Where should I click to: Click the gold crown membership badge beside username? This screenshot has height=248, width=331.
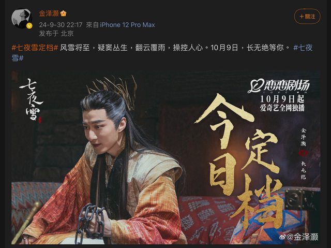click(x=63, y=13)
